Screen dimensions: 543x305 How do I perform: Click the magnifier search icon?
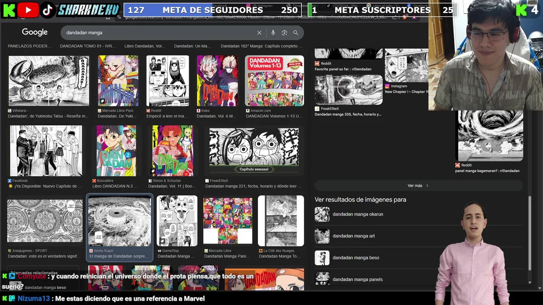coord(296,33)
